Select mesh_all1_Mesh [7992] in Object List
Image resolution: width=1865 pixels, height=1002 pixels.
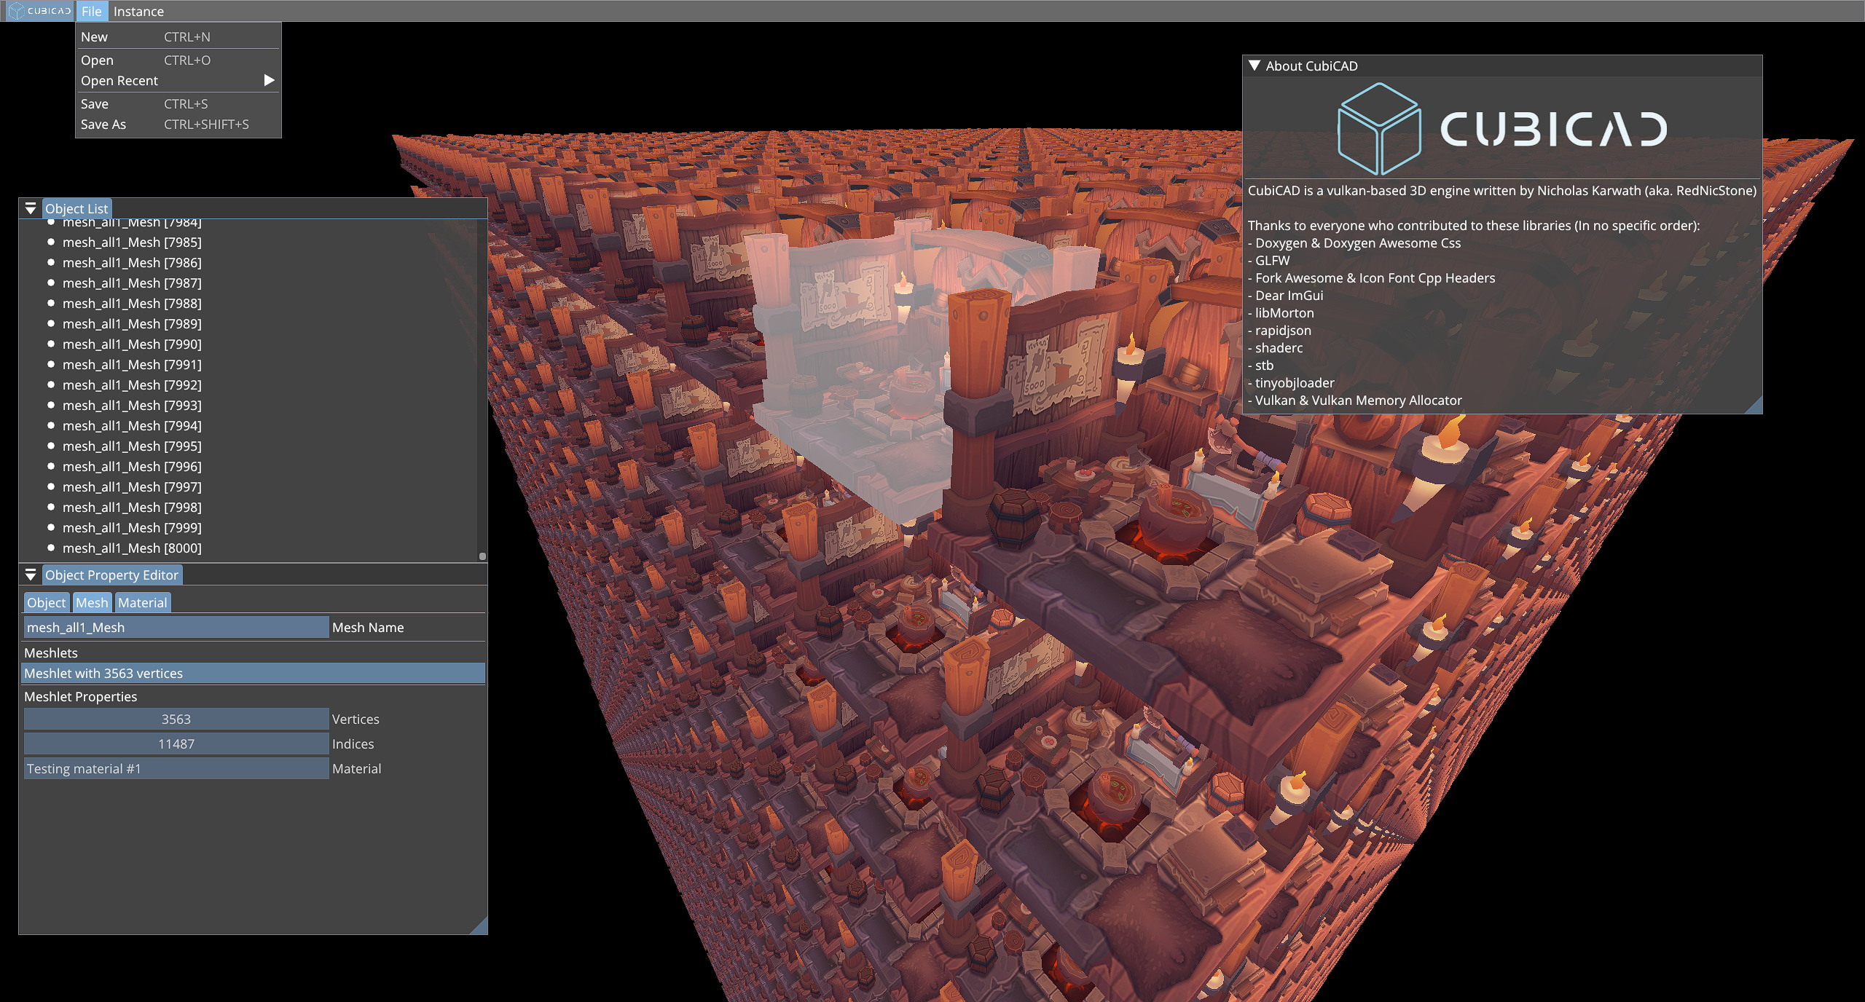click(x=131, y=384)
